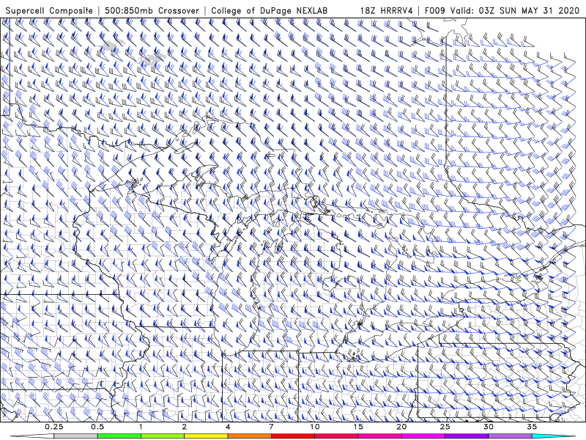Click the scale label 20

tap(401, 427)
